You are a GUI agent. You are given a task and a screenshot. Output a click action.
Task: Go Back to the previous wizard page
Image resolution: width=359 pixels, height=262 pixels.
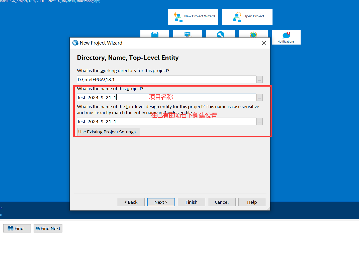(x=131, y=202)
